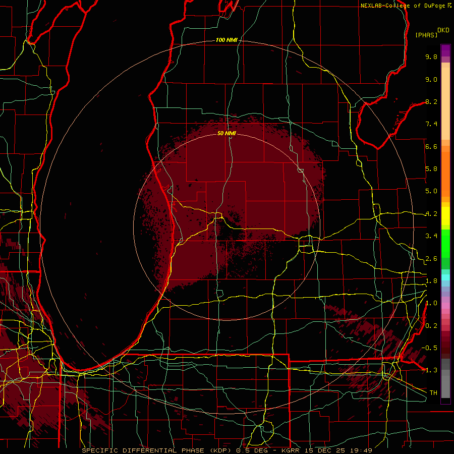Click the TH threshold label
This screenshot has width=454, height=454.
433,393
